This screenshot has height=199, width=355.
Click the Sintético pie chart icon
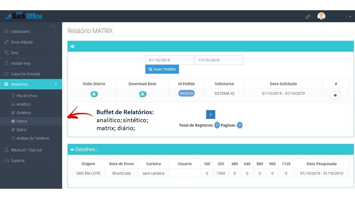[x=13, y=113]
